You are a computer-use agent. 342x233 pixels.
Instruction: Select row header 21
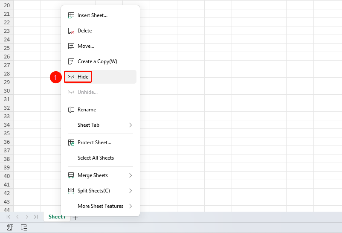[x=7, y=14]
